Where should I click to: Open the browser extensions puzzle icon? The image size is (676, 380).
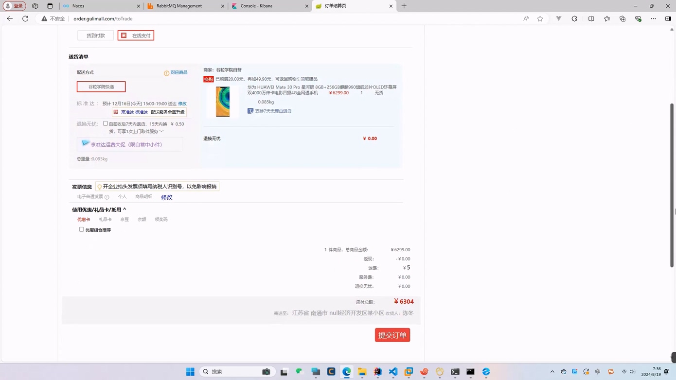click(x=574, y=18)
